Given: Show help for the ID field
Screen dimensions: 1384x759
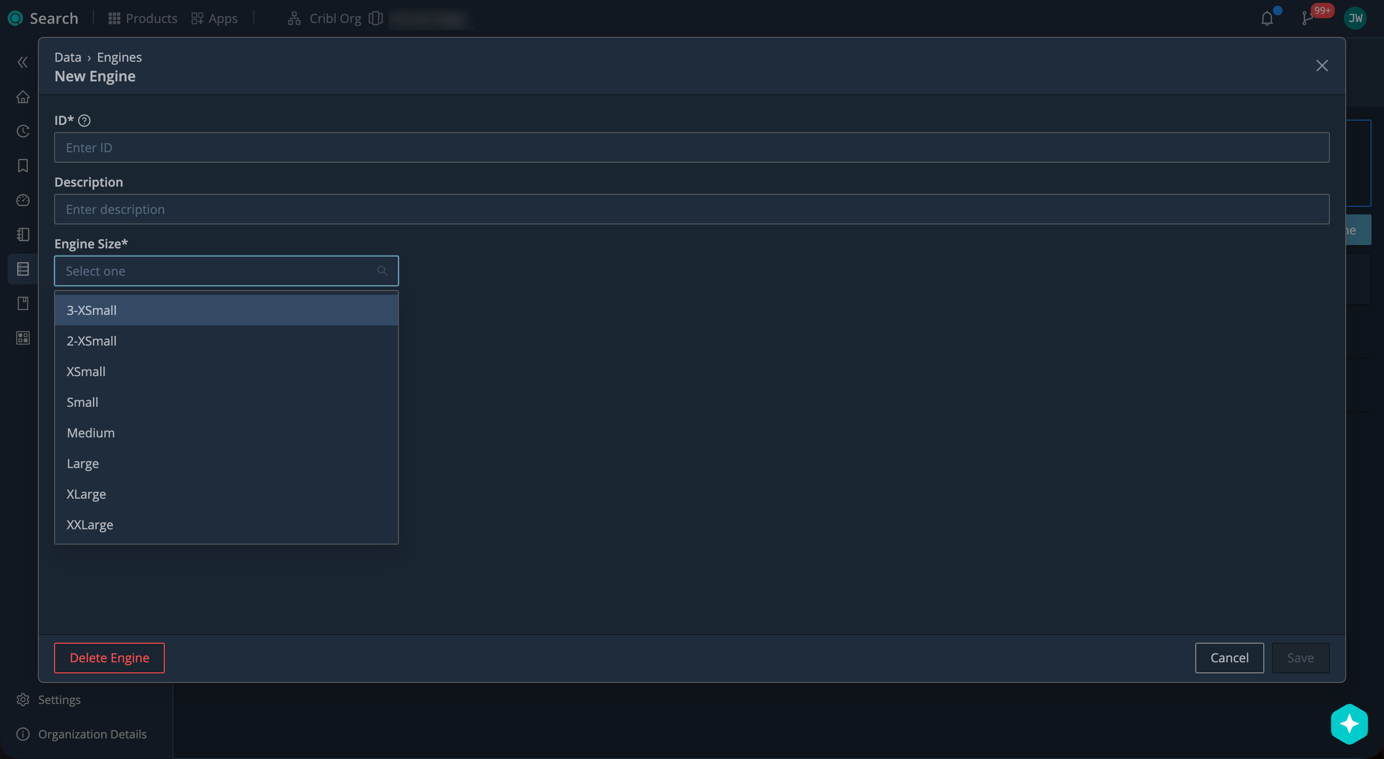Looking at the screenshot, I should tap(84, 120).
